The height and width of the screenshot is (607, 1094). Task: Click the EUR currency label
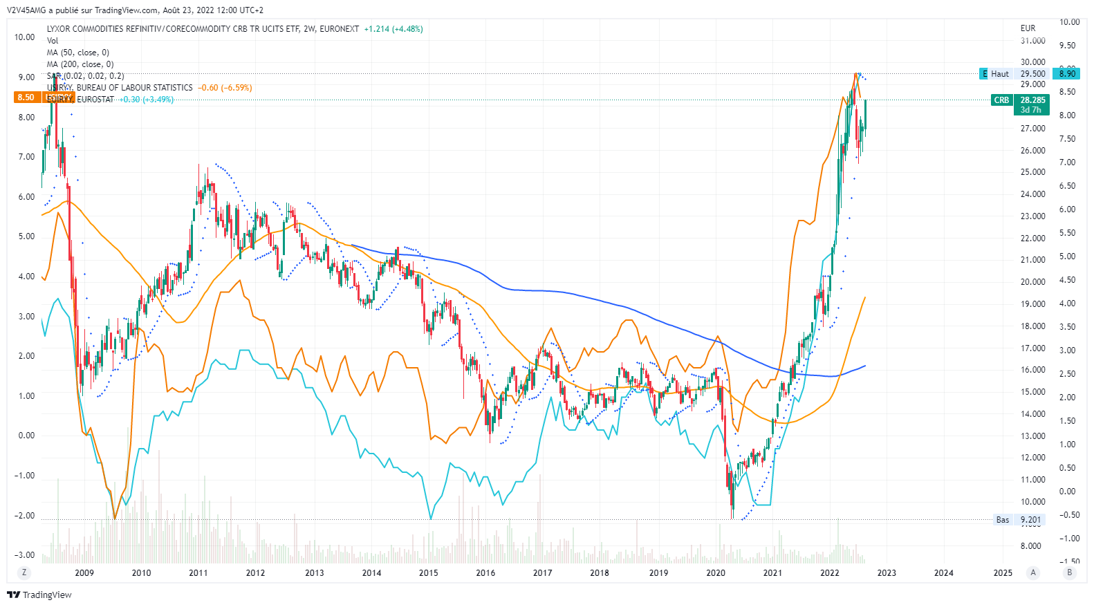(1028, 28)
